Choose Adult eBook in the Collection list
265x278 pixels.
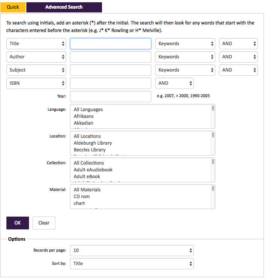click(87, 177)
